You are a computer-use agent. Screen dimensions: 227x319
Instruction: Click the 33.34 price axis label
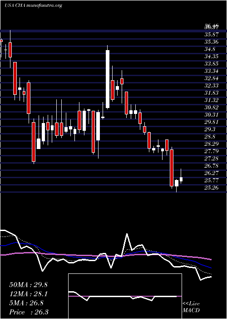coord(212,71)
